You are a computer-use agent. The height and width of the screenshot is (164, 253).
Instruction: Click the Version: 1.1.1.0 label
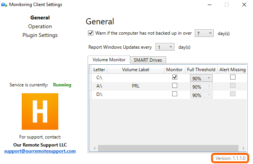point(230,158)
